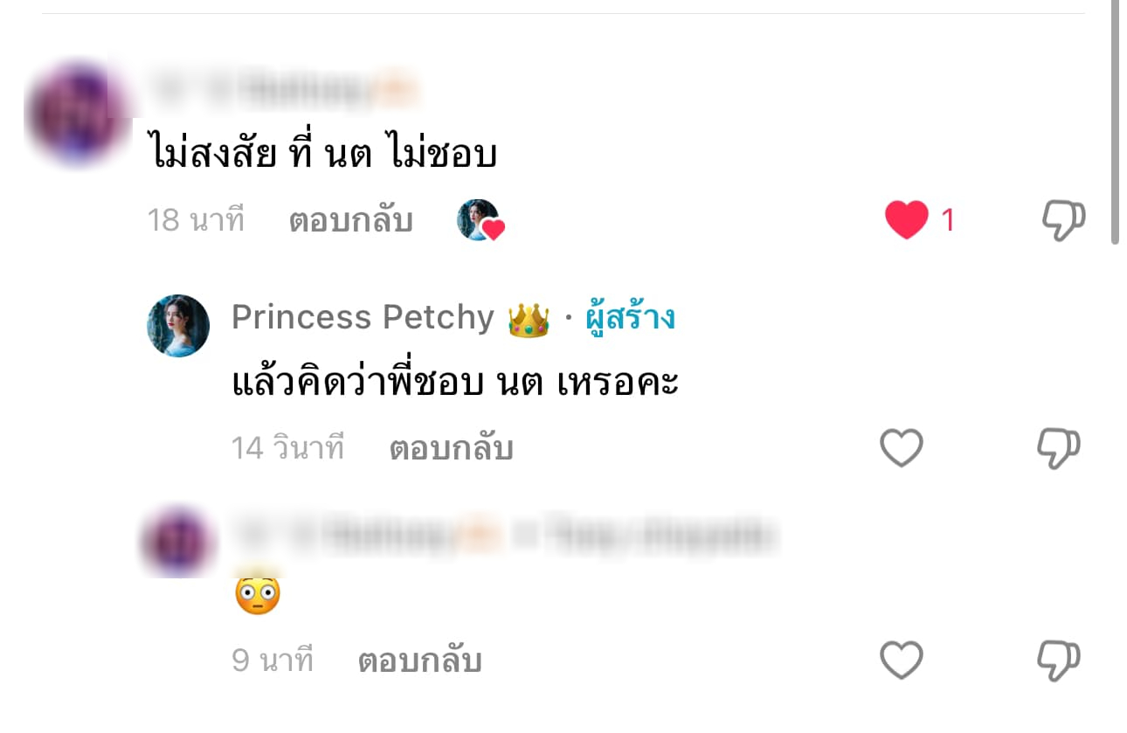Tap the flushed-face emoji comment

point(258,596)
